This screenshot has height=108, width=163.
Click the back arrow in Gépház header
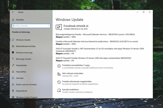click(13, 12)
